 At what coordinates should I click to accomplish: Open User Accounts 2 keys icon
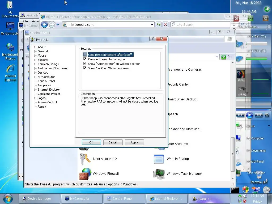click(85, 159)
